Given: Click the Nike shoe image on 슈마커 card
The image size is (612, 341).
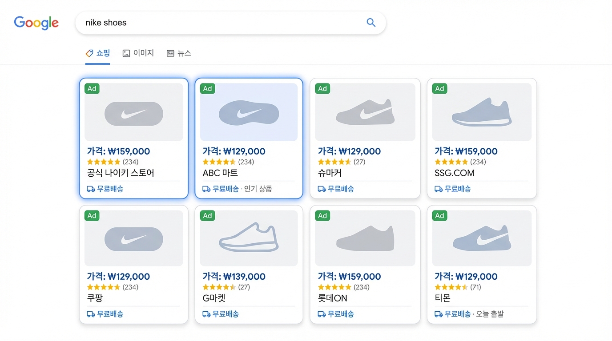Looking at the screenshot, I should [365, 111].
